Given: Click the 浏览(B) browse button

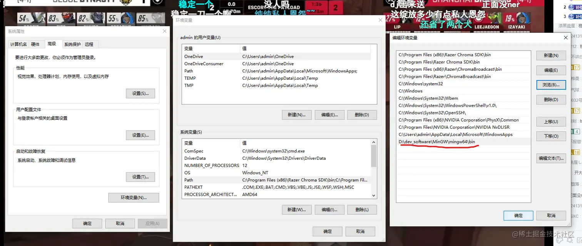Looking at the screenshot, I should click(x=551, y=85).
